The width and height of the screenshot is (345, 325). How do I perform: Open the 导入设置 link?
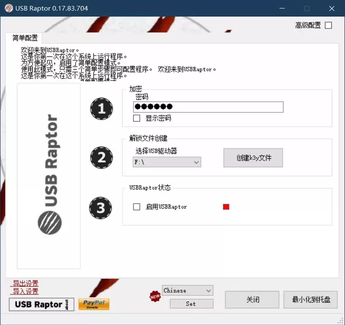click(25, 291)
